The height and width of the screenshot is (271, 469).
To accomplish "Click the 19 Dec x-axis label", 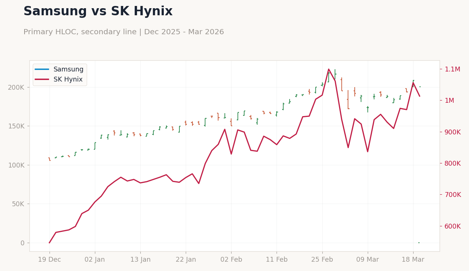I will (x=50, y=260).
